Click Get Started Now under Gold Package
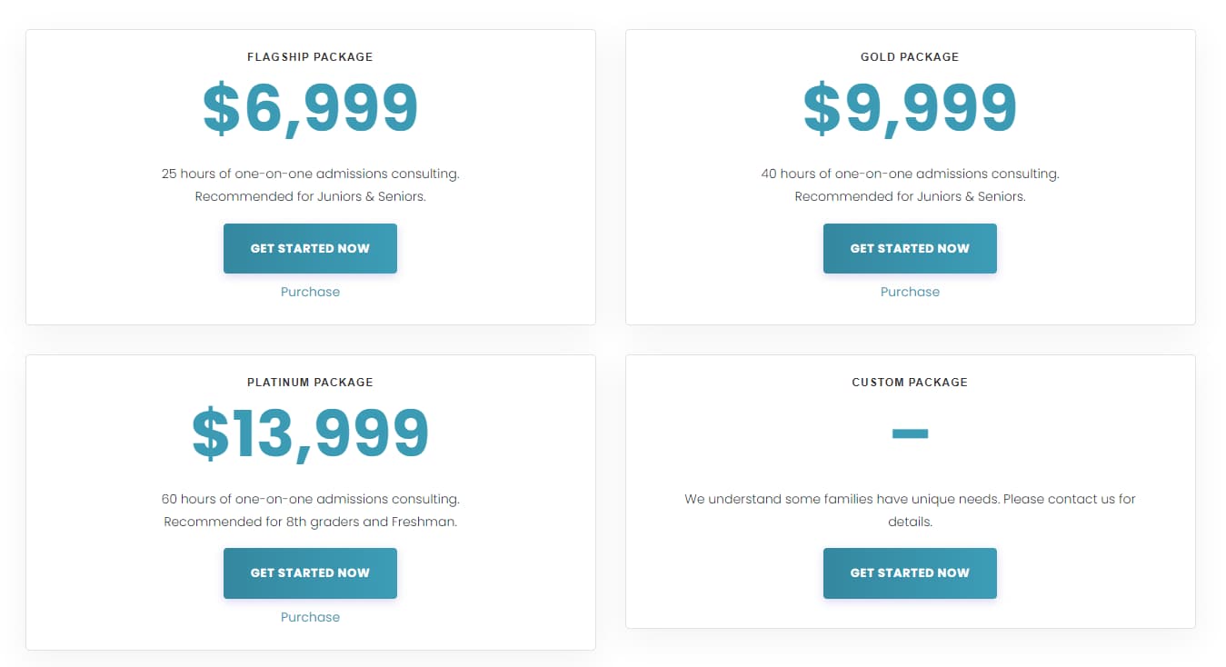This screenshot has height=667, width=1226. pos(910,248)
